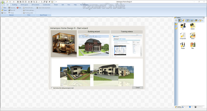207x111 pixels.
Task: Click Cancel in the Start wizard
Action: click(x=138, y=88)
